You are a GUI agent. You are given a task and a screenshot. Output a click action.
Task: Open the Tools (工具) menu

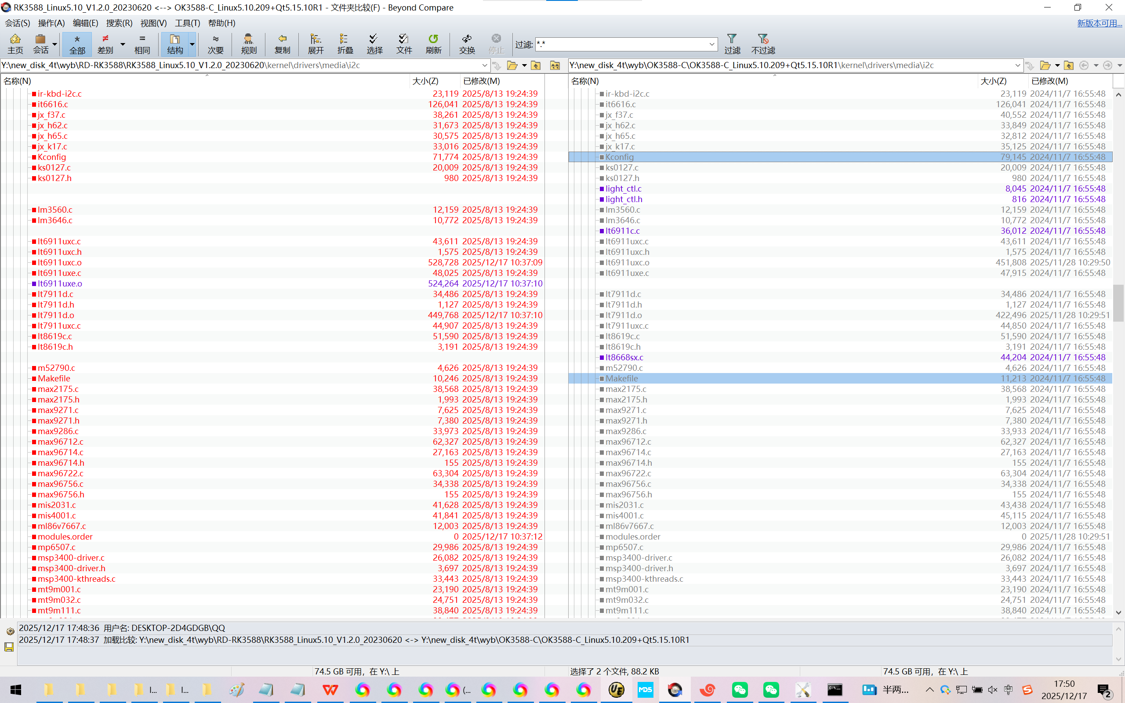[x=187, y=23]
